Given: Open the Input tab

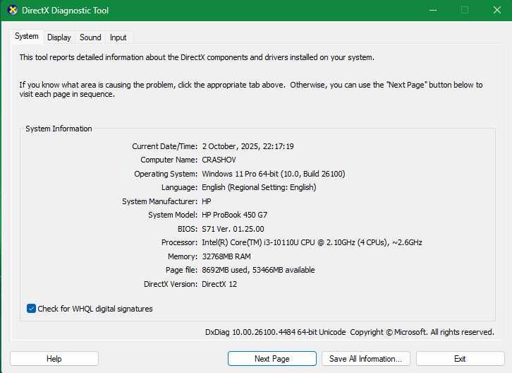Looking at the screenshot, I should (118, 37).
